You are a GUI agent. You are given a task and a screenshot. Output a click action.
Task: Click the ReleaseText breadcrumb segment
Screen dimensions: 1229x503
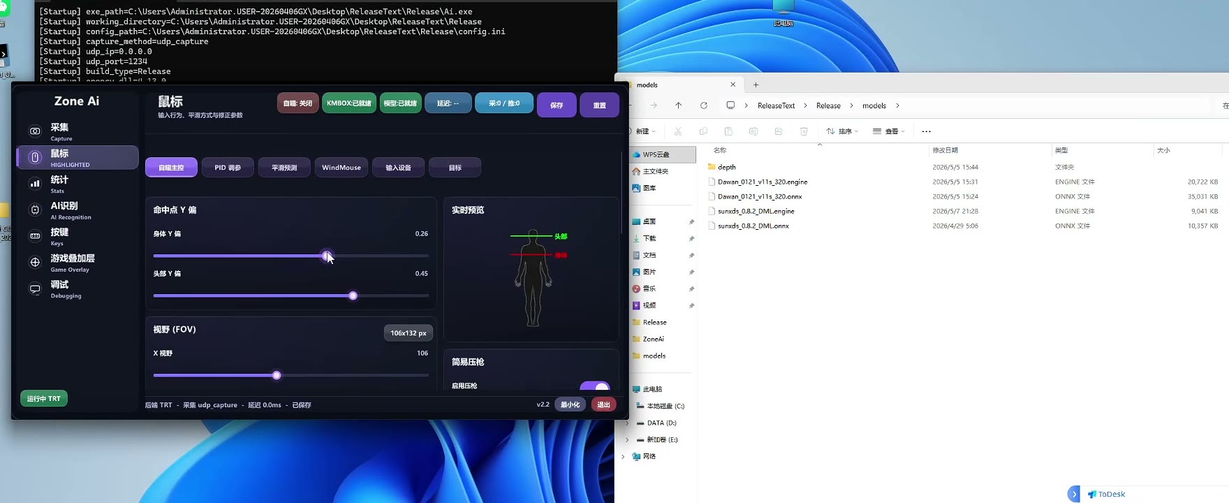tap(776, 105)
